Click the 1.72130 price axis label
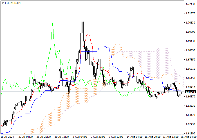Screen dimensions: 197x140 pos(190,4)
